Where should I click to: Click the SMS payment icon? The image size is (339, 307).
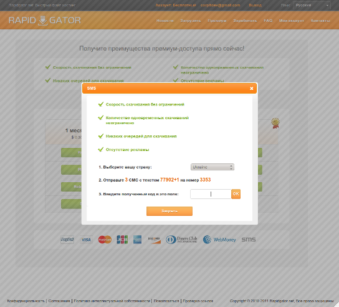249,240
